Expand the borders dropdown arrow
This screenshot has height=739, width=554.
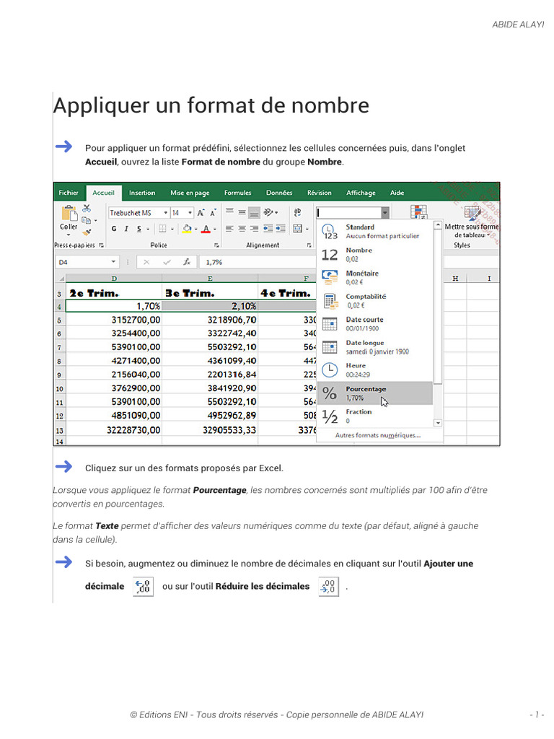tap(172, 229)
